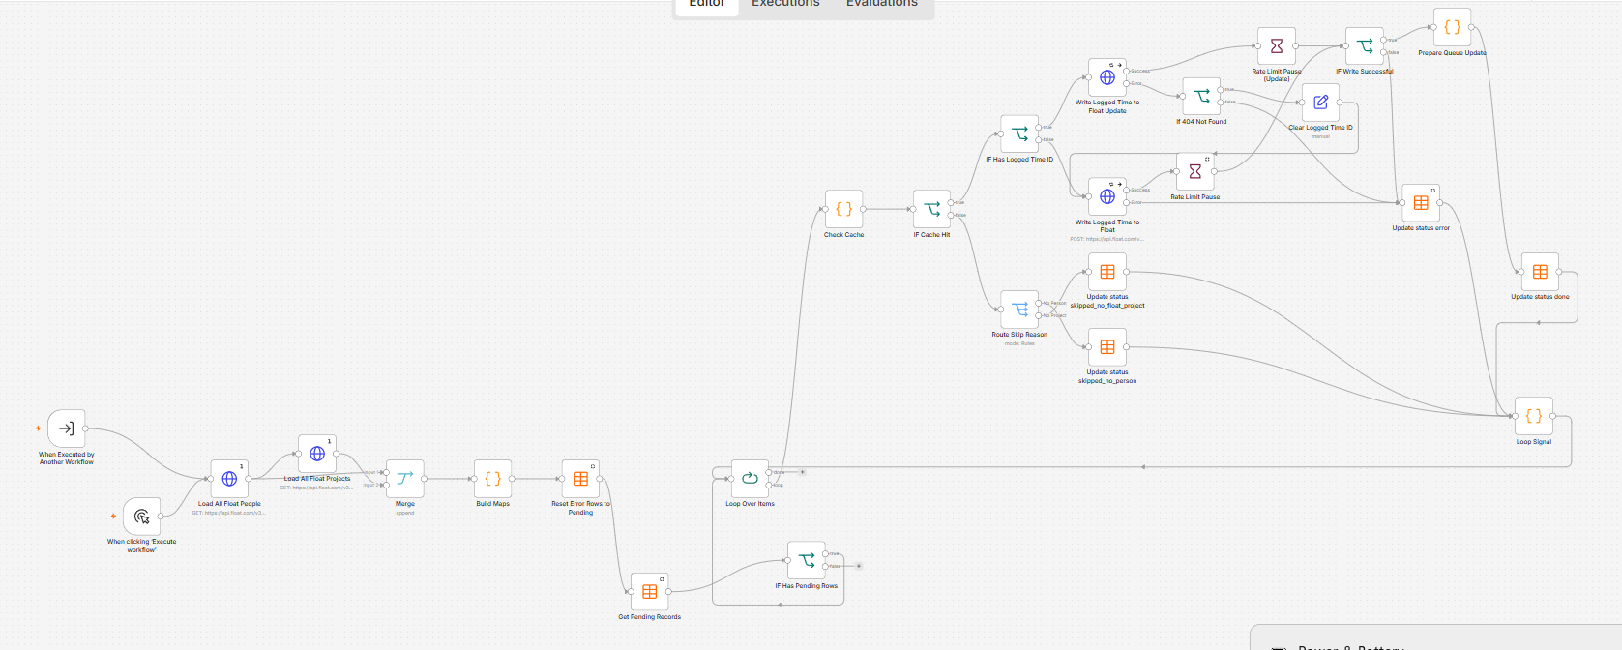Select the Merge node
The image size is (1622, 650).
point(405,479)
